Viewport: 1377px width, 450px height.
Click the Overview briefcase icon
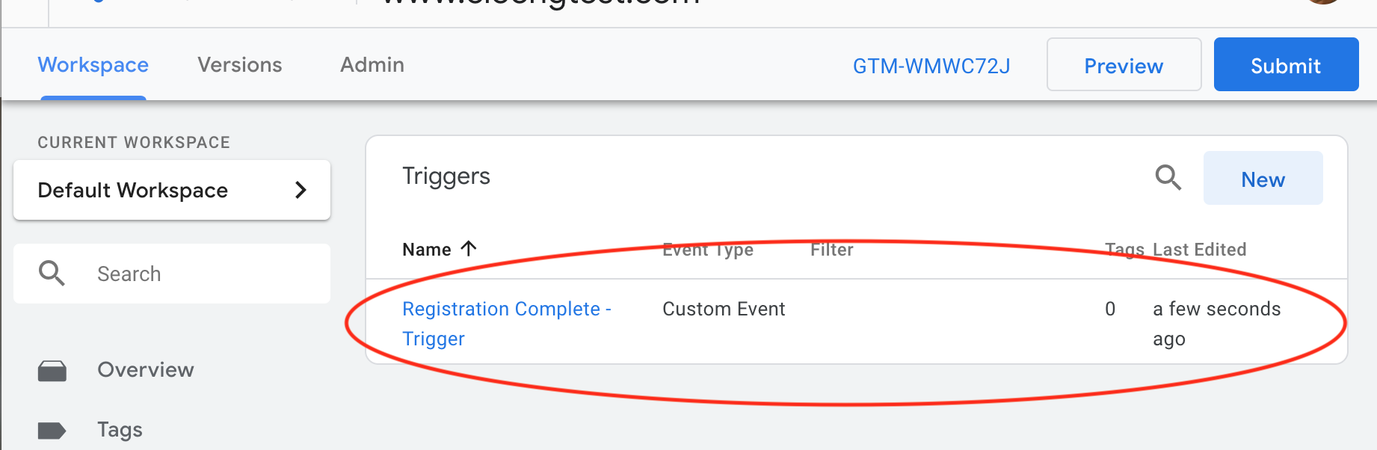52,371
